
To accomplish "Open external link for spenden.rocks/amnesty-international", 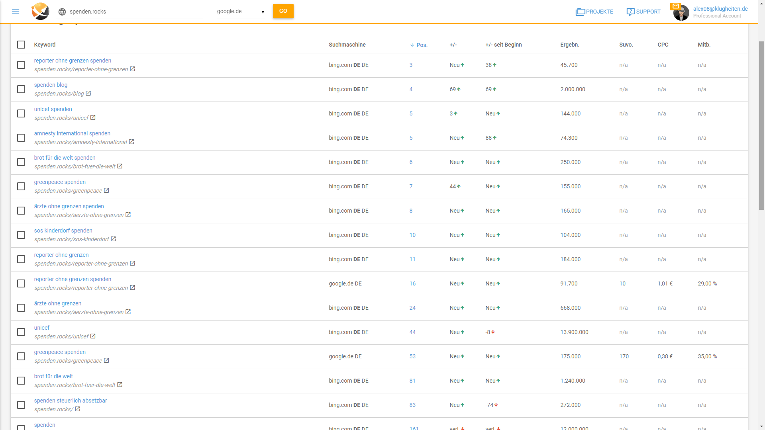I will [131, 142].
